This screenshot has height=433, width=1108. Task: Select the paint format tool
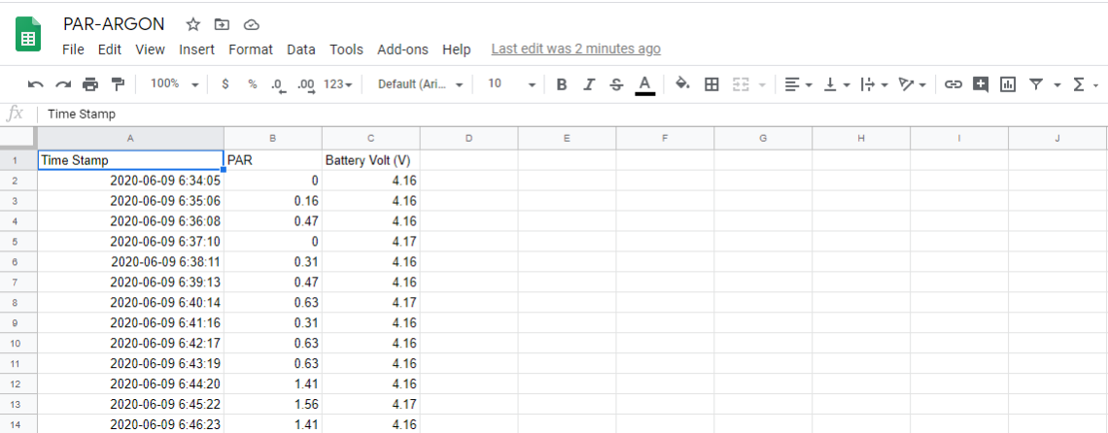(118, 84)
